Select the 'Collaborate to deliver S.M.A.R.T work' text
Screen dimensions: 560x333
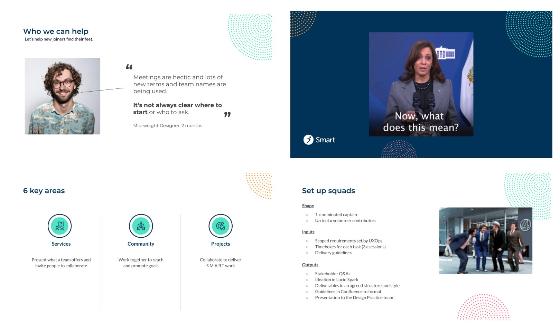tap(221, 263)
